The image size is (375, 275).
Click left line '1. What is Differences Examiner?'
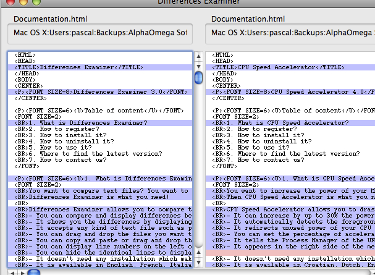pos(100,123)
